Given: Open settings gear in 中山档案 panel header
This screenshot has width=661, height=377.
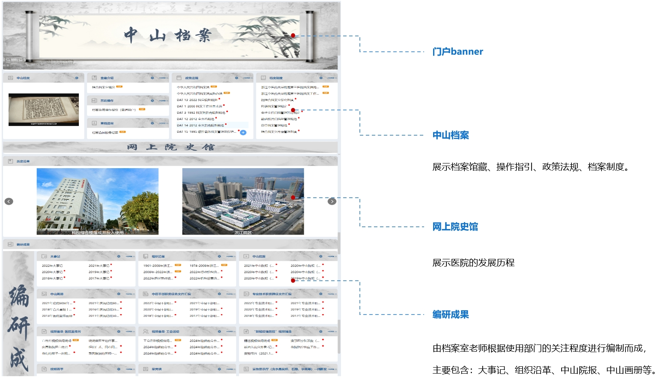Looking at the screenshot, I should [x=77, y=78].
